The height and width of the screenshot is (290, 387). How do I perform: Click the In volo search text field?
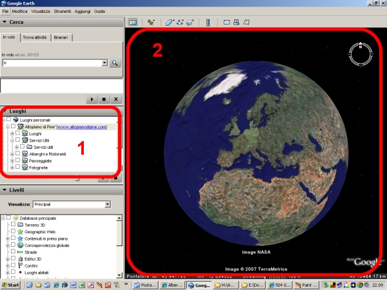click(52, 63)
